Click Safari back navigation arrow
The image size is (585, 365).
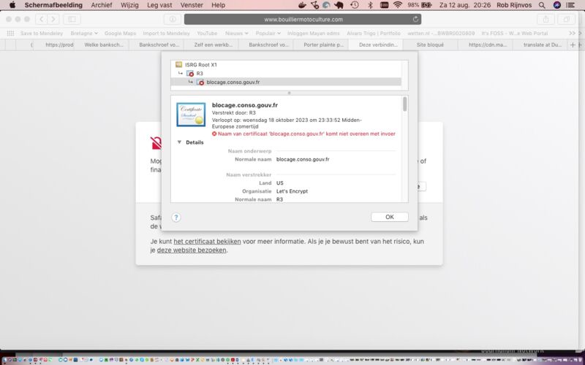tap(42, 19)
